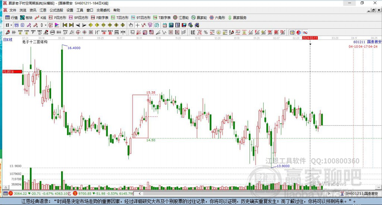Open the 公式选股 menu
This screenshot has height=205, width=382.
coord(56,10)
